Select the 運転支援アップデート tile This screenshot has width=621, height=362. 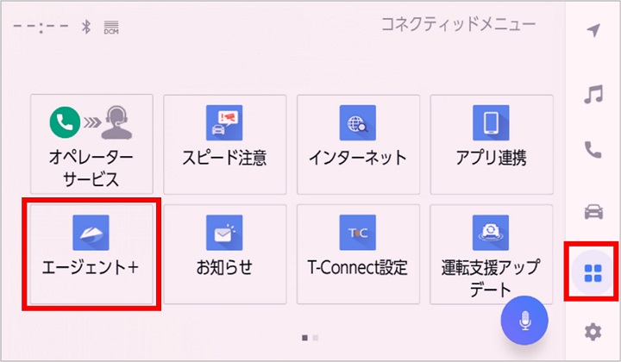tap(491, 253)
